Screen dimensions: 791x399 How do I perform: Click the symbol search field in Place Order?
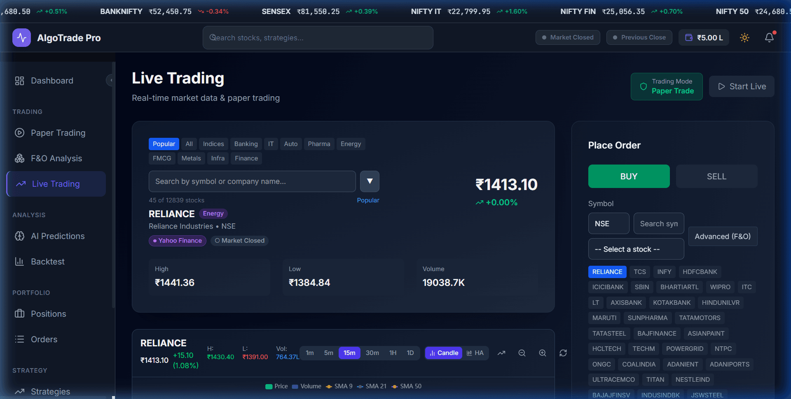tap(658, 223)
